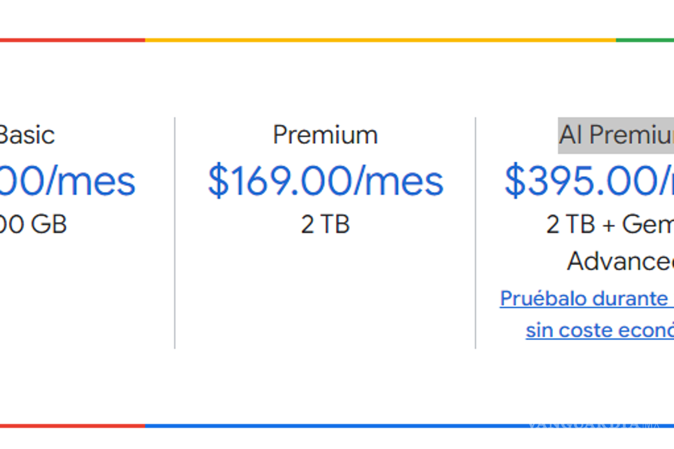This screenshot has width=674, height=449.
Task: Follow the 'sin coste econó' link line
Action: pos(599,331)
